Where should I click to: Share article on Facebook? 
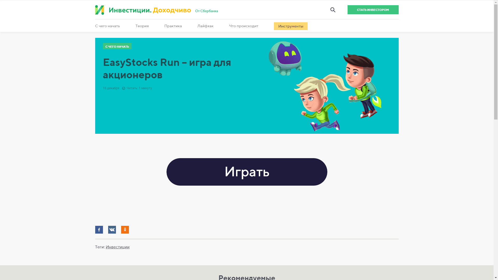click(99, 230)
